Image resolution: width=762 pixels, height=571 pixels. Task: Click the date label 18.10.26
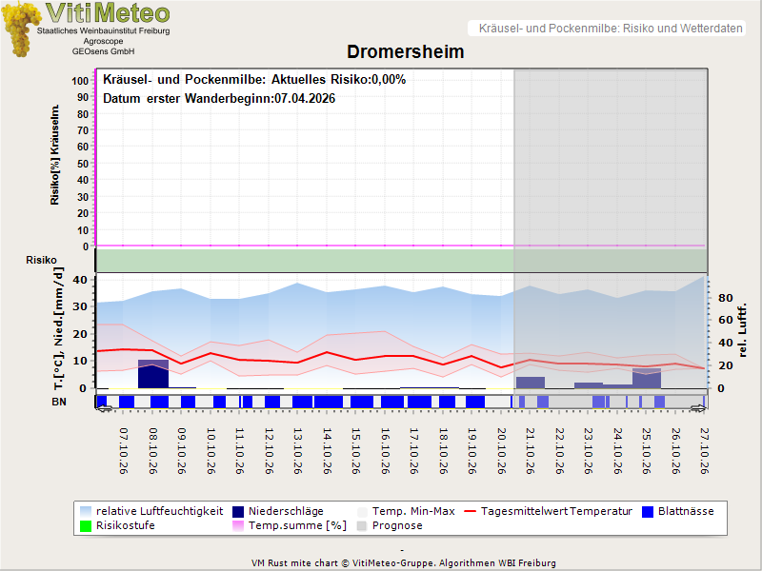[x=443, y=450]
